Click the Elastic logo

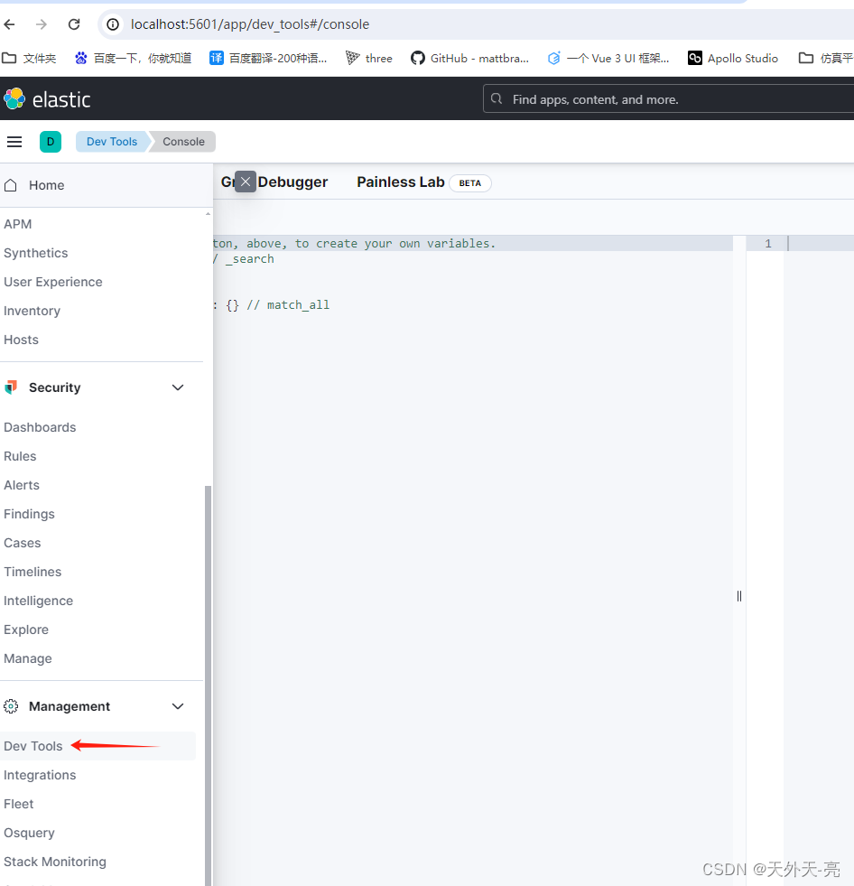point(47,98)
